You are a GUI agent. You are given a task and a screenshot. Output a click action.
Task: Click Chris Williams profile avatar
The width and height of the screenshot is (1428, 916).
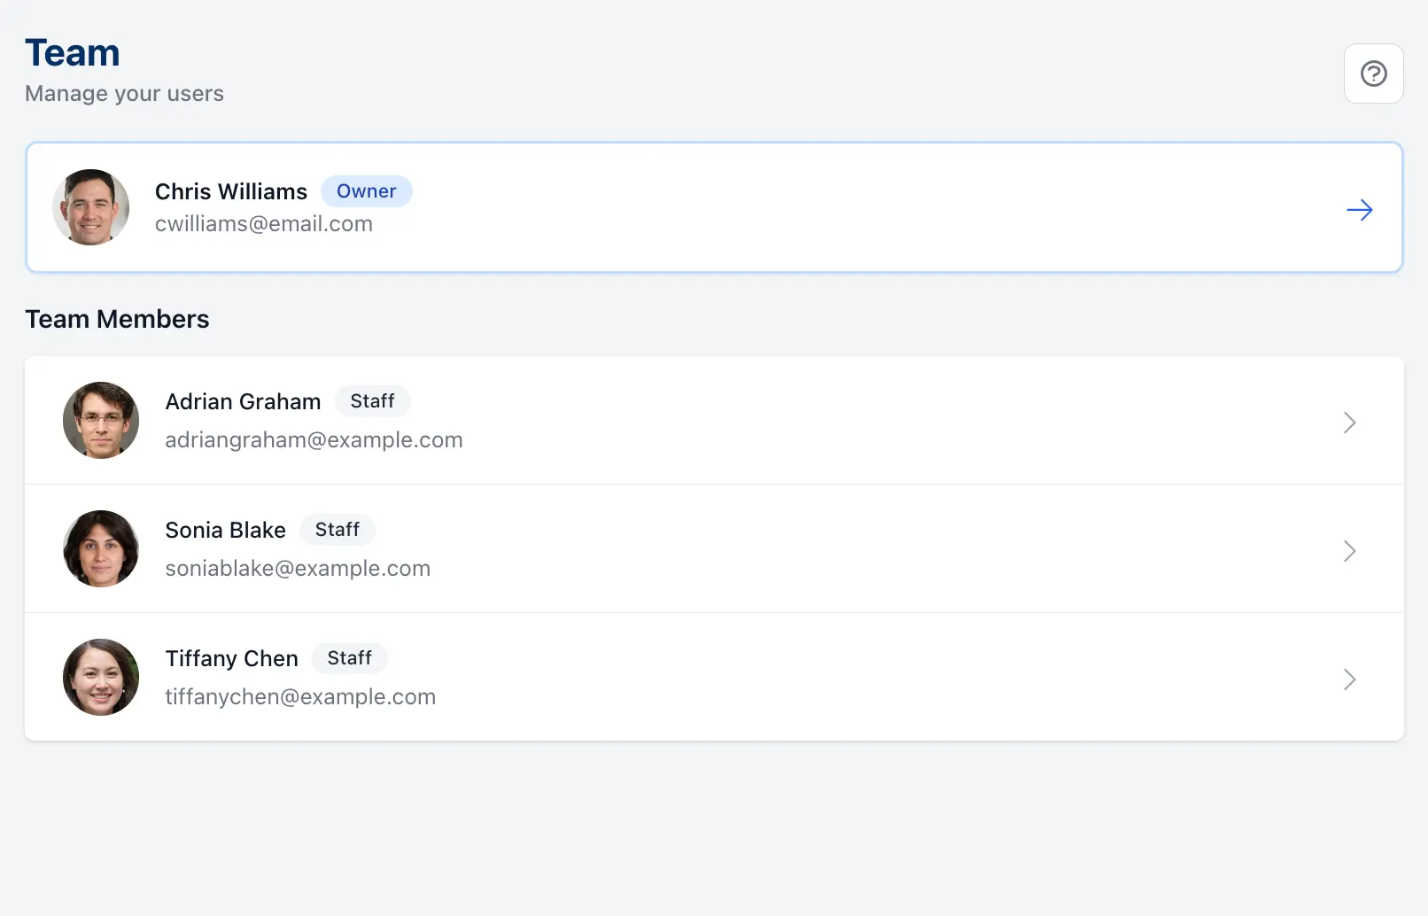point(90,207)
